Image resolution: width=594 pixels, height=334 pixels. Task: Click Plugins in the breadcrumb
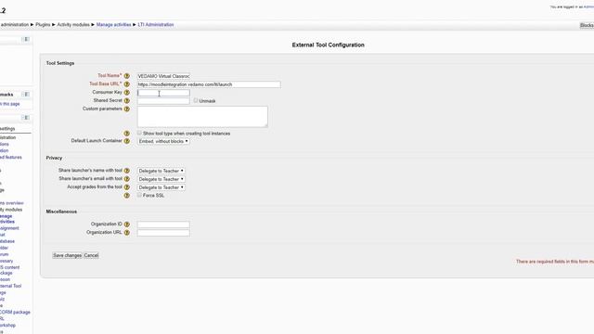43,25
